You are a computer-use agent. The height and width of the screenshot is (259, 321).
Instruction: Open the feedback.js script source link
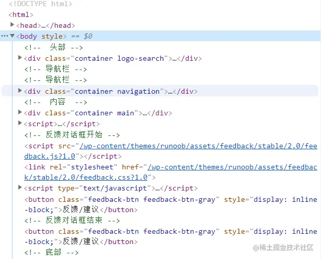[171, 151]
